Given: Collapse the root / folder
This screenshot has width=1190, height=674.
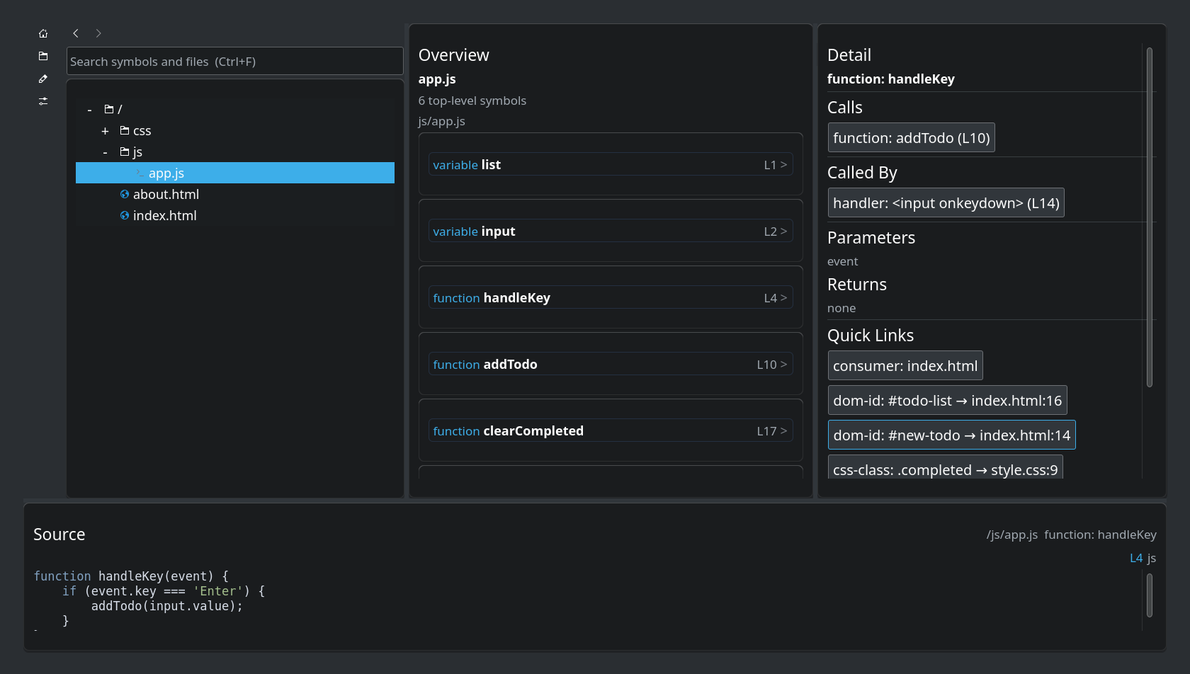Looking at the screenshot, I should (x=89, y=110).
